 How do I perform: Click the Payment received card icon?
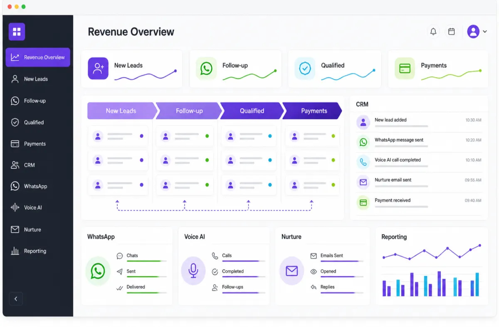click(363, 202)
